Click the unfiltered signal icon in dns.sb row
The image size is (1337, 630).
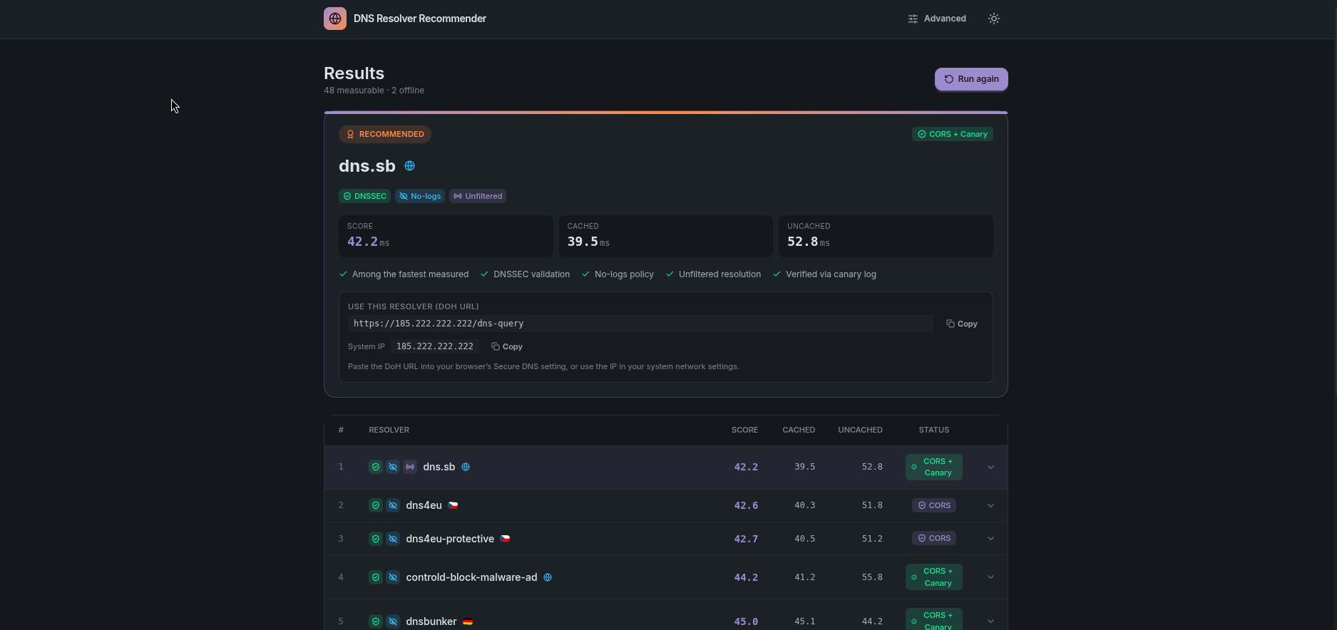pos(410,467)
